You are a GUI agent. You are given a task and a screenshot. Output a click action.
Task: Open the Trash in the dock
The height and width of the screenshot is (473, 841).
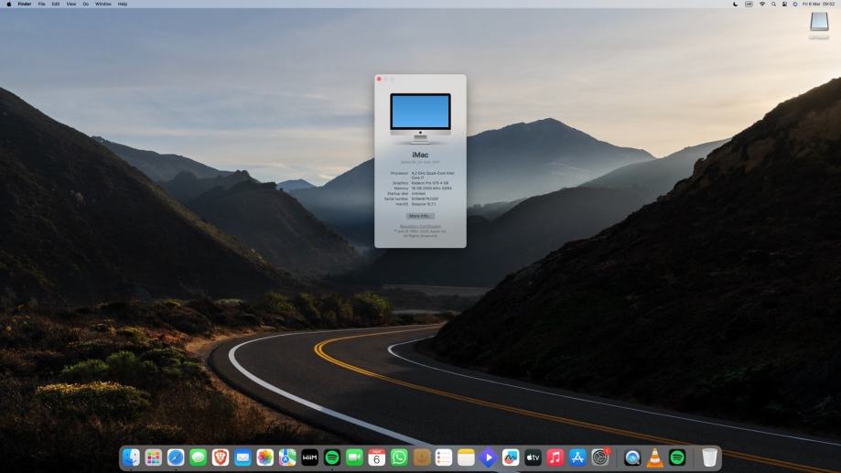(x=709, y=457)
